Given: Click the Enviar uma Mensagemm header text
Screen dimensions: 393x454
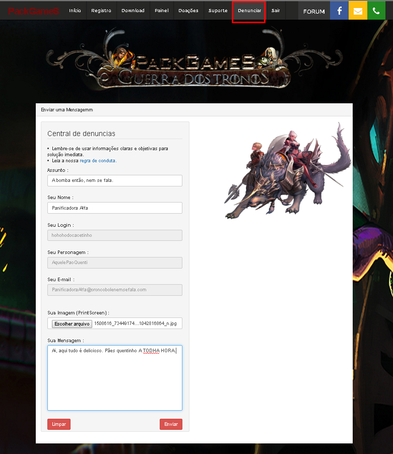Looking at the screenshot, I should (x=67, y=110).
